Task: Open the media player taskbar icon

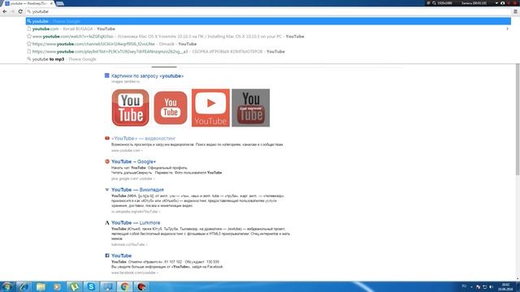Action: 58,286
